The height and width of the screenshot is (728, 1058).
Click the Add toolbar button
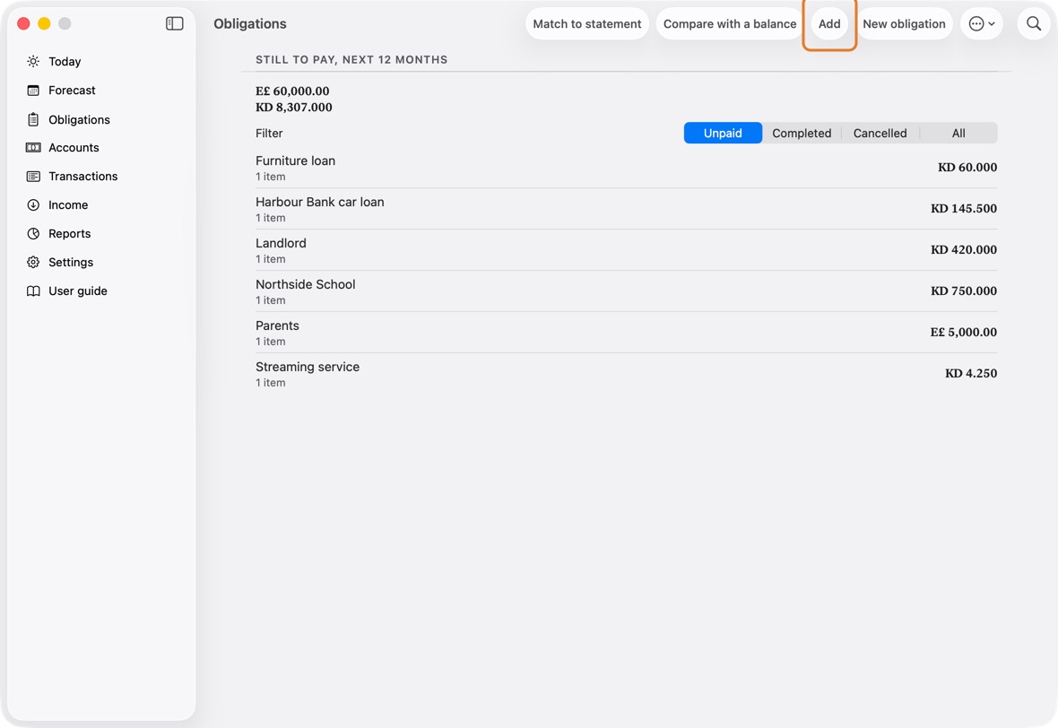click(x=829, y=23)
